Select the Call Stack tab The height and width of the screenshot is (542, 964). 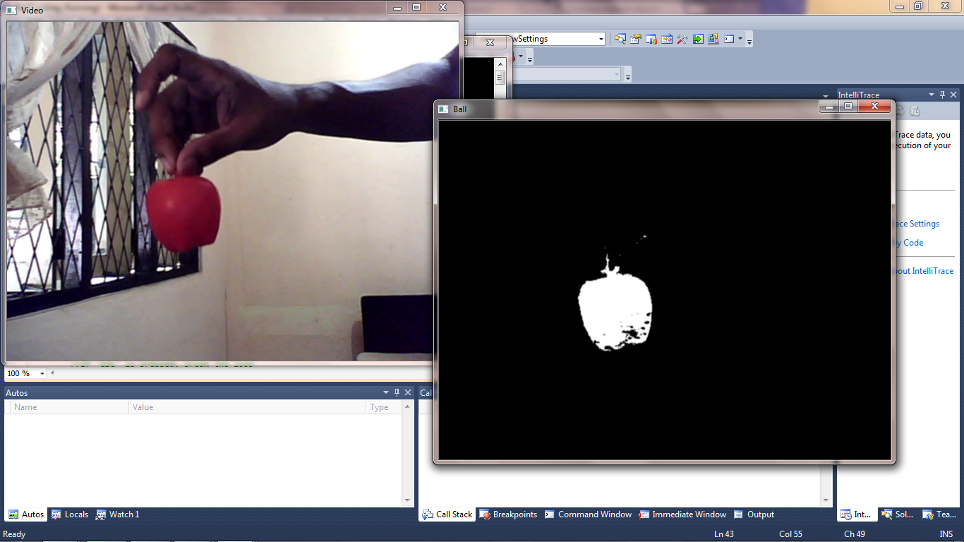tap(447, 514)
